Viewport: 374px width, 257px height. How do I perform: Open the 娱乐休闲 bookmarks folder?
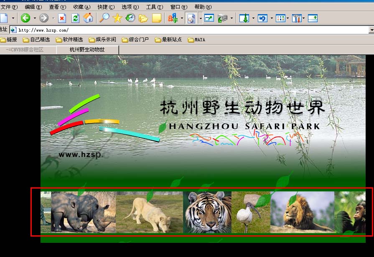click(102, 40)
